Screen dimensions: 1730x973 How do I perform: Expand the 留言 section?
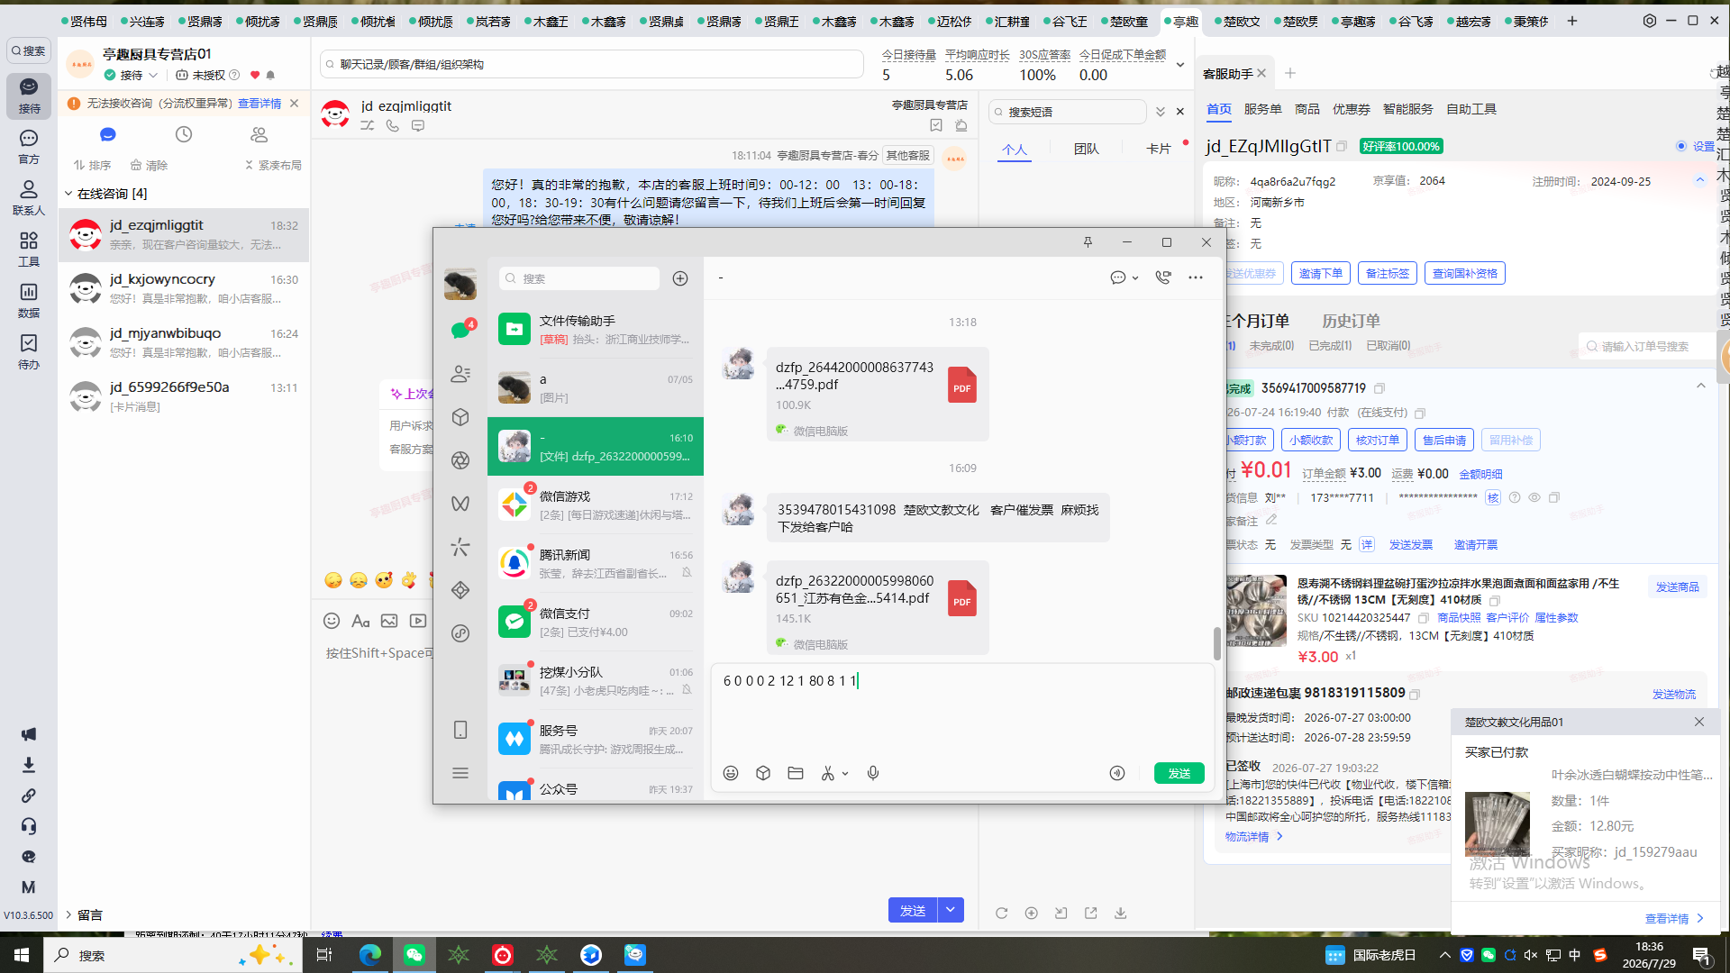point(68,915)
